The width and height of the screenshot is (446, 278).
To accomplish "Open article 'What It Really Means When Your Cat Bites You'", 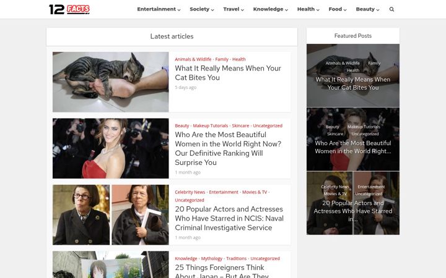I will click(228, 73).
